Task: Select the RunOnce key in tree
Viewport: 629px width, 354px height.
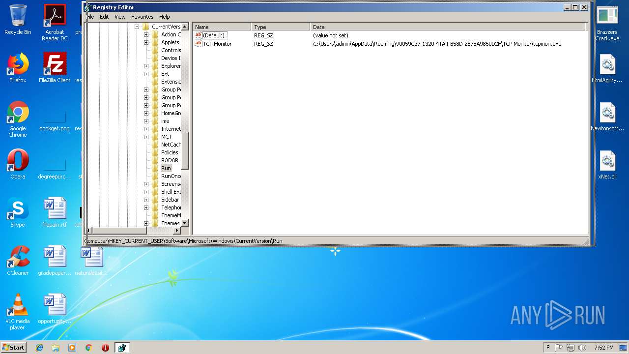Action: pos(171,176)
